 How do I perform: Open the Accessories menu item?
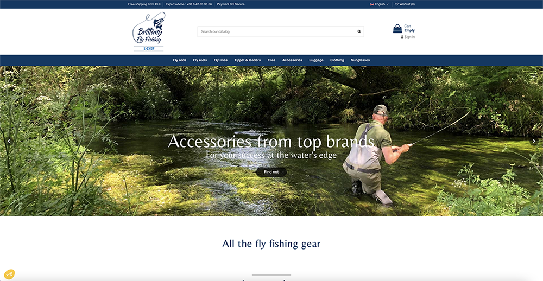(x=292, y=60)
